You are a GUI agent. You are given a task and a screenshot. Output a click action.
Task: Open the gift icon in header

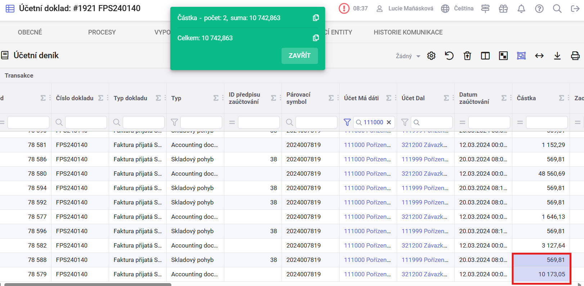[x=503, y=9]
